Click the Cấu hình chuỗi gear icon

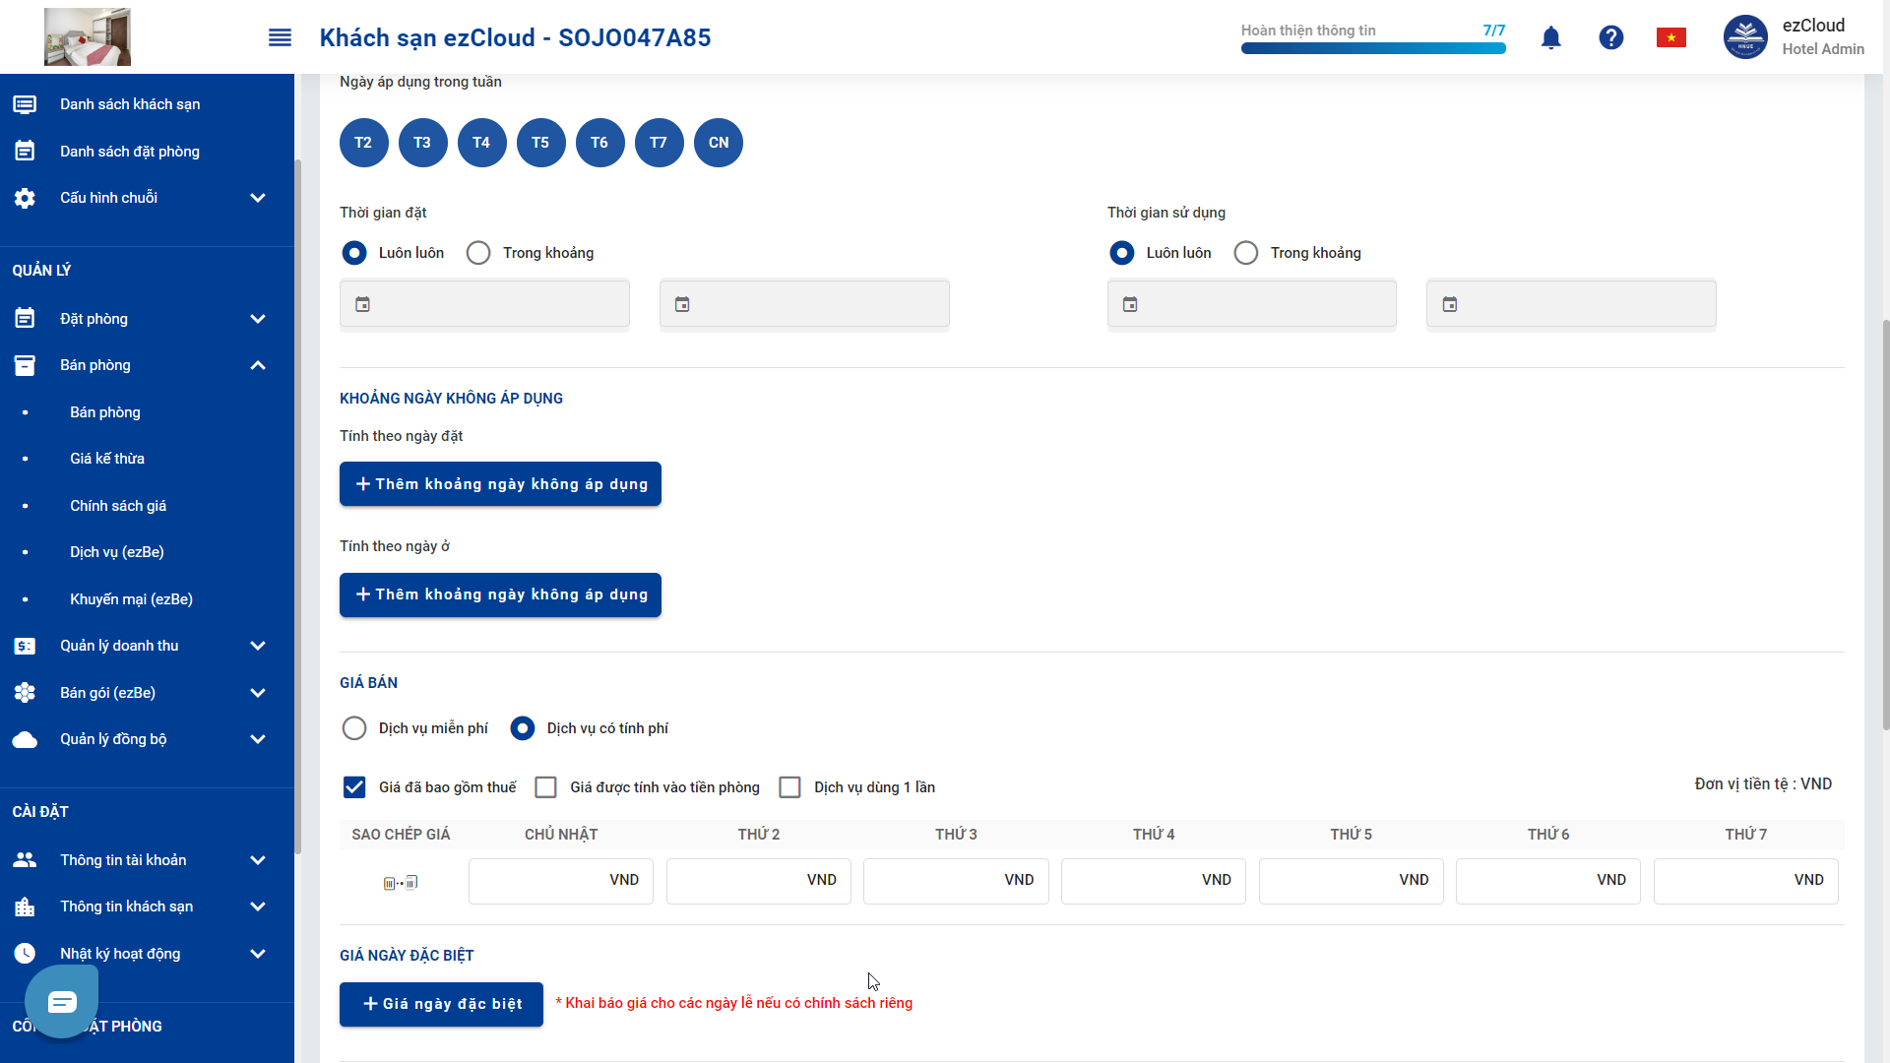[25, 198]
